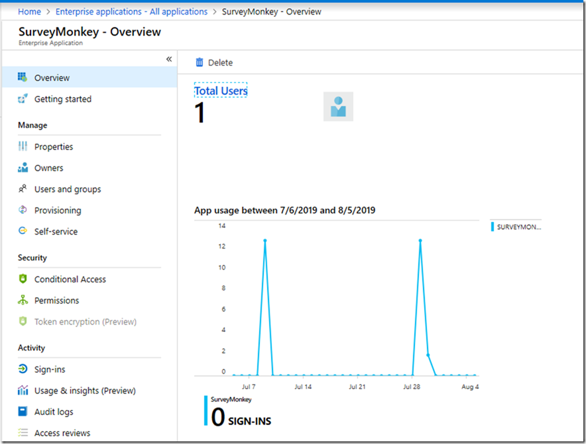Click the Audit logs book icon
The width and height of the screenshot is (586, 444).
click(23, 412)
